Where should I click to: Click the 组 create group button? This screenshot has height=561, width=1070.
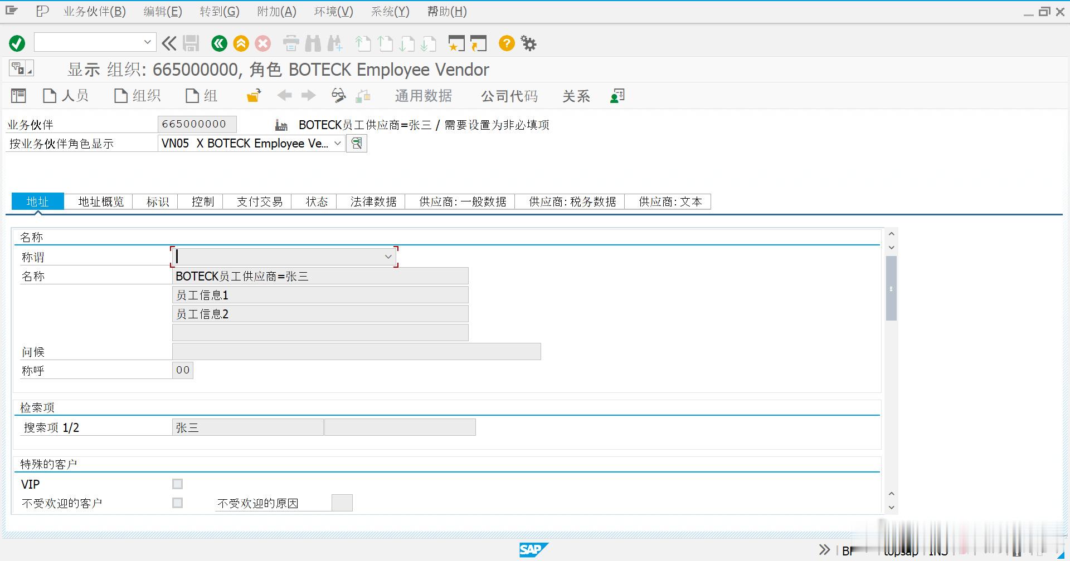pyautogui.click(x=201, y=96)
